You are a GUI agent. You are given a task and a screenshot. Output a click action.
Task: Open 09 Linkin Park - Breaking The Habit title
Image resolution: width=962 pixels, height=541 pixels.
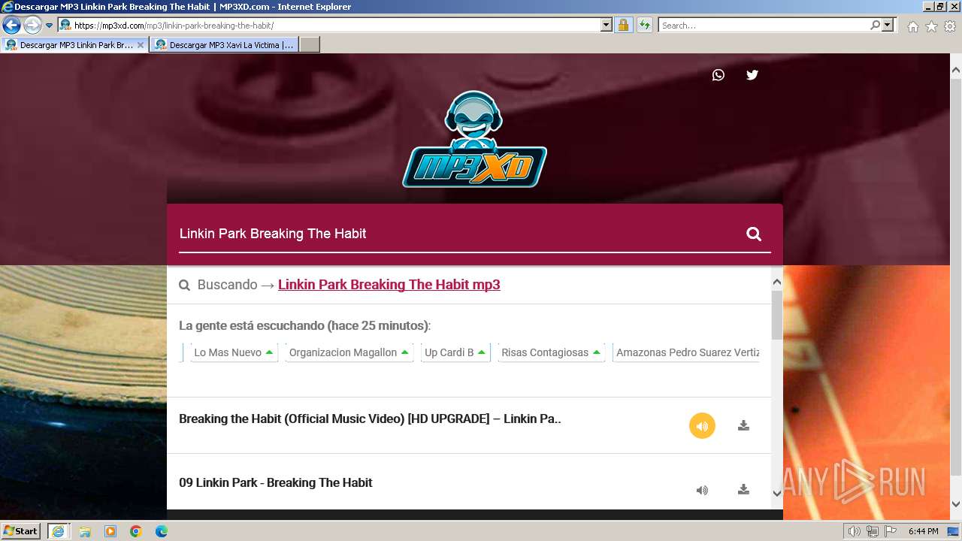click(x=275, y=483)
